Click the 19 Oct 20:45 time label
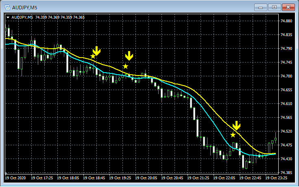This screenshot has height=187, width=299. 172,178
